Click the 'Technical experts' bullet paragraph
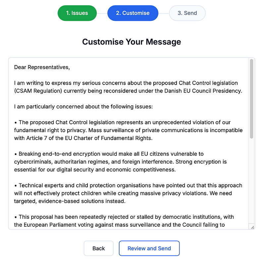 (x=126, y=193)
